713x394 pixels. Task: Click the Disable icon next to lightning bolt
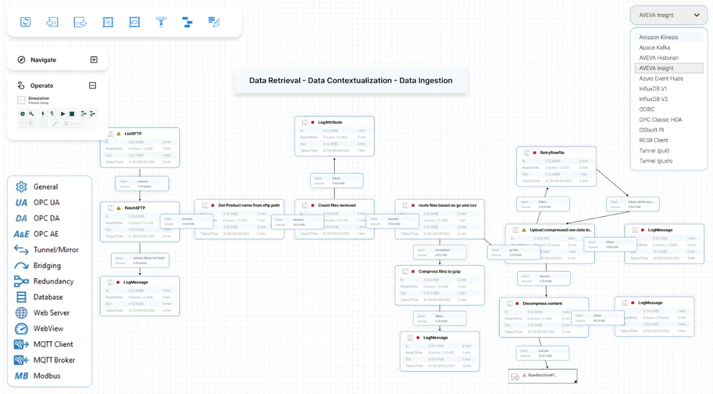[52, 114]
